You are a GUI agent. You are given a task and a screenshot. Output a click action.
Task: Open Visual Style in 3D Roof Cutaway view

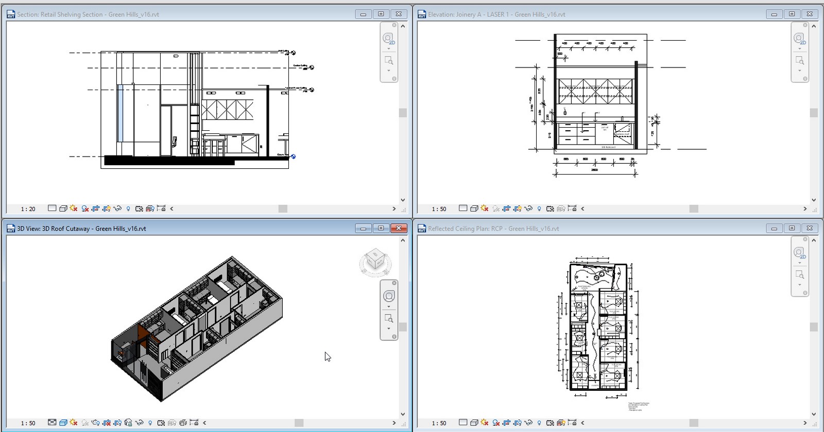tap(63, 423)
